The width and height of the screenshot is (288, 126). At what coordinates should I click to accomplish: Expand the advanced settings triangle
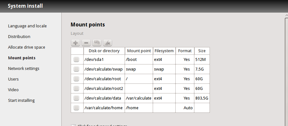click(x=73, y=125)
